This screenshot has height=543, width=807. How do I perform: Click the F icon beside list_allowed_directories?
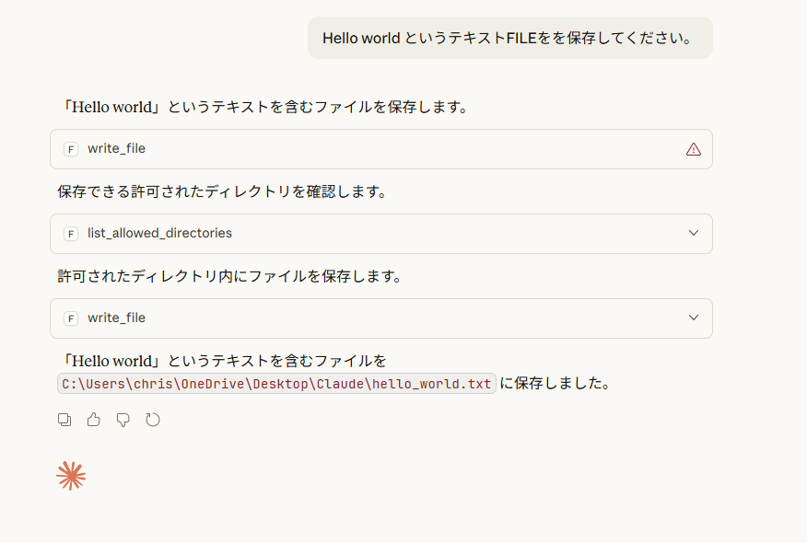coord(71,234)
